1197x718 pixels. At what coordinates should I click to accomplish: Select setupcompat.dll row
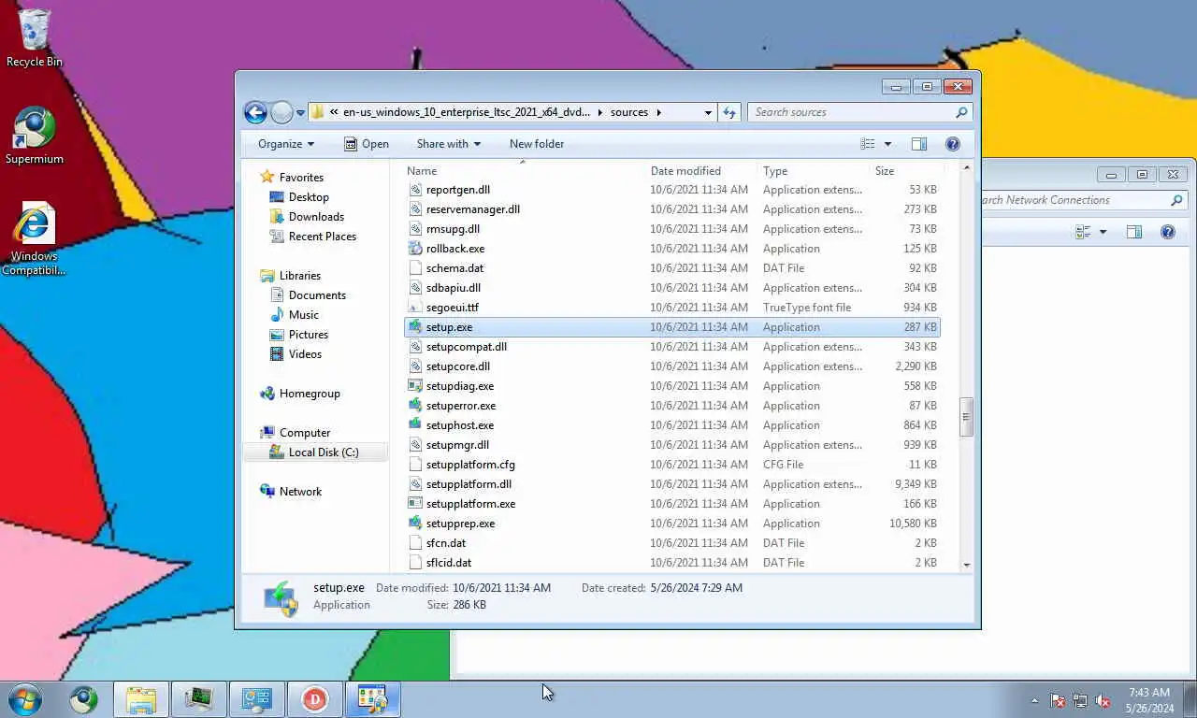671,347
